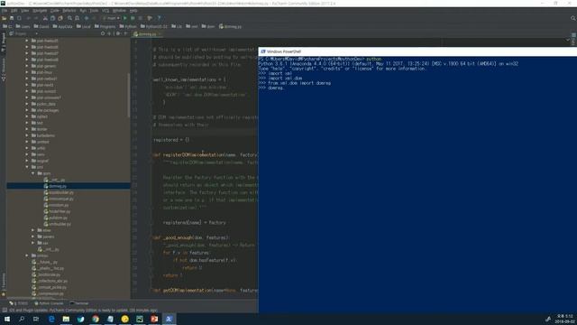
Task: Click the Settings wrench toolbar icon
Action: [150, 18]
